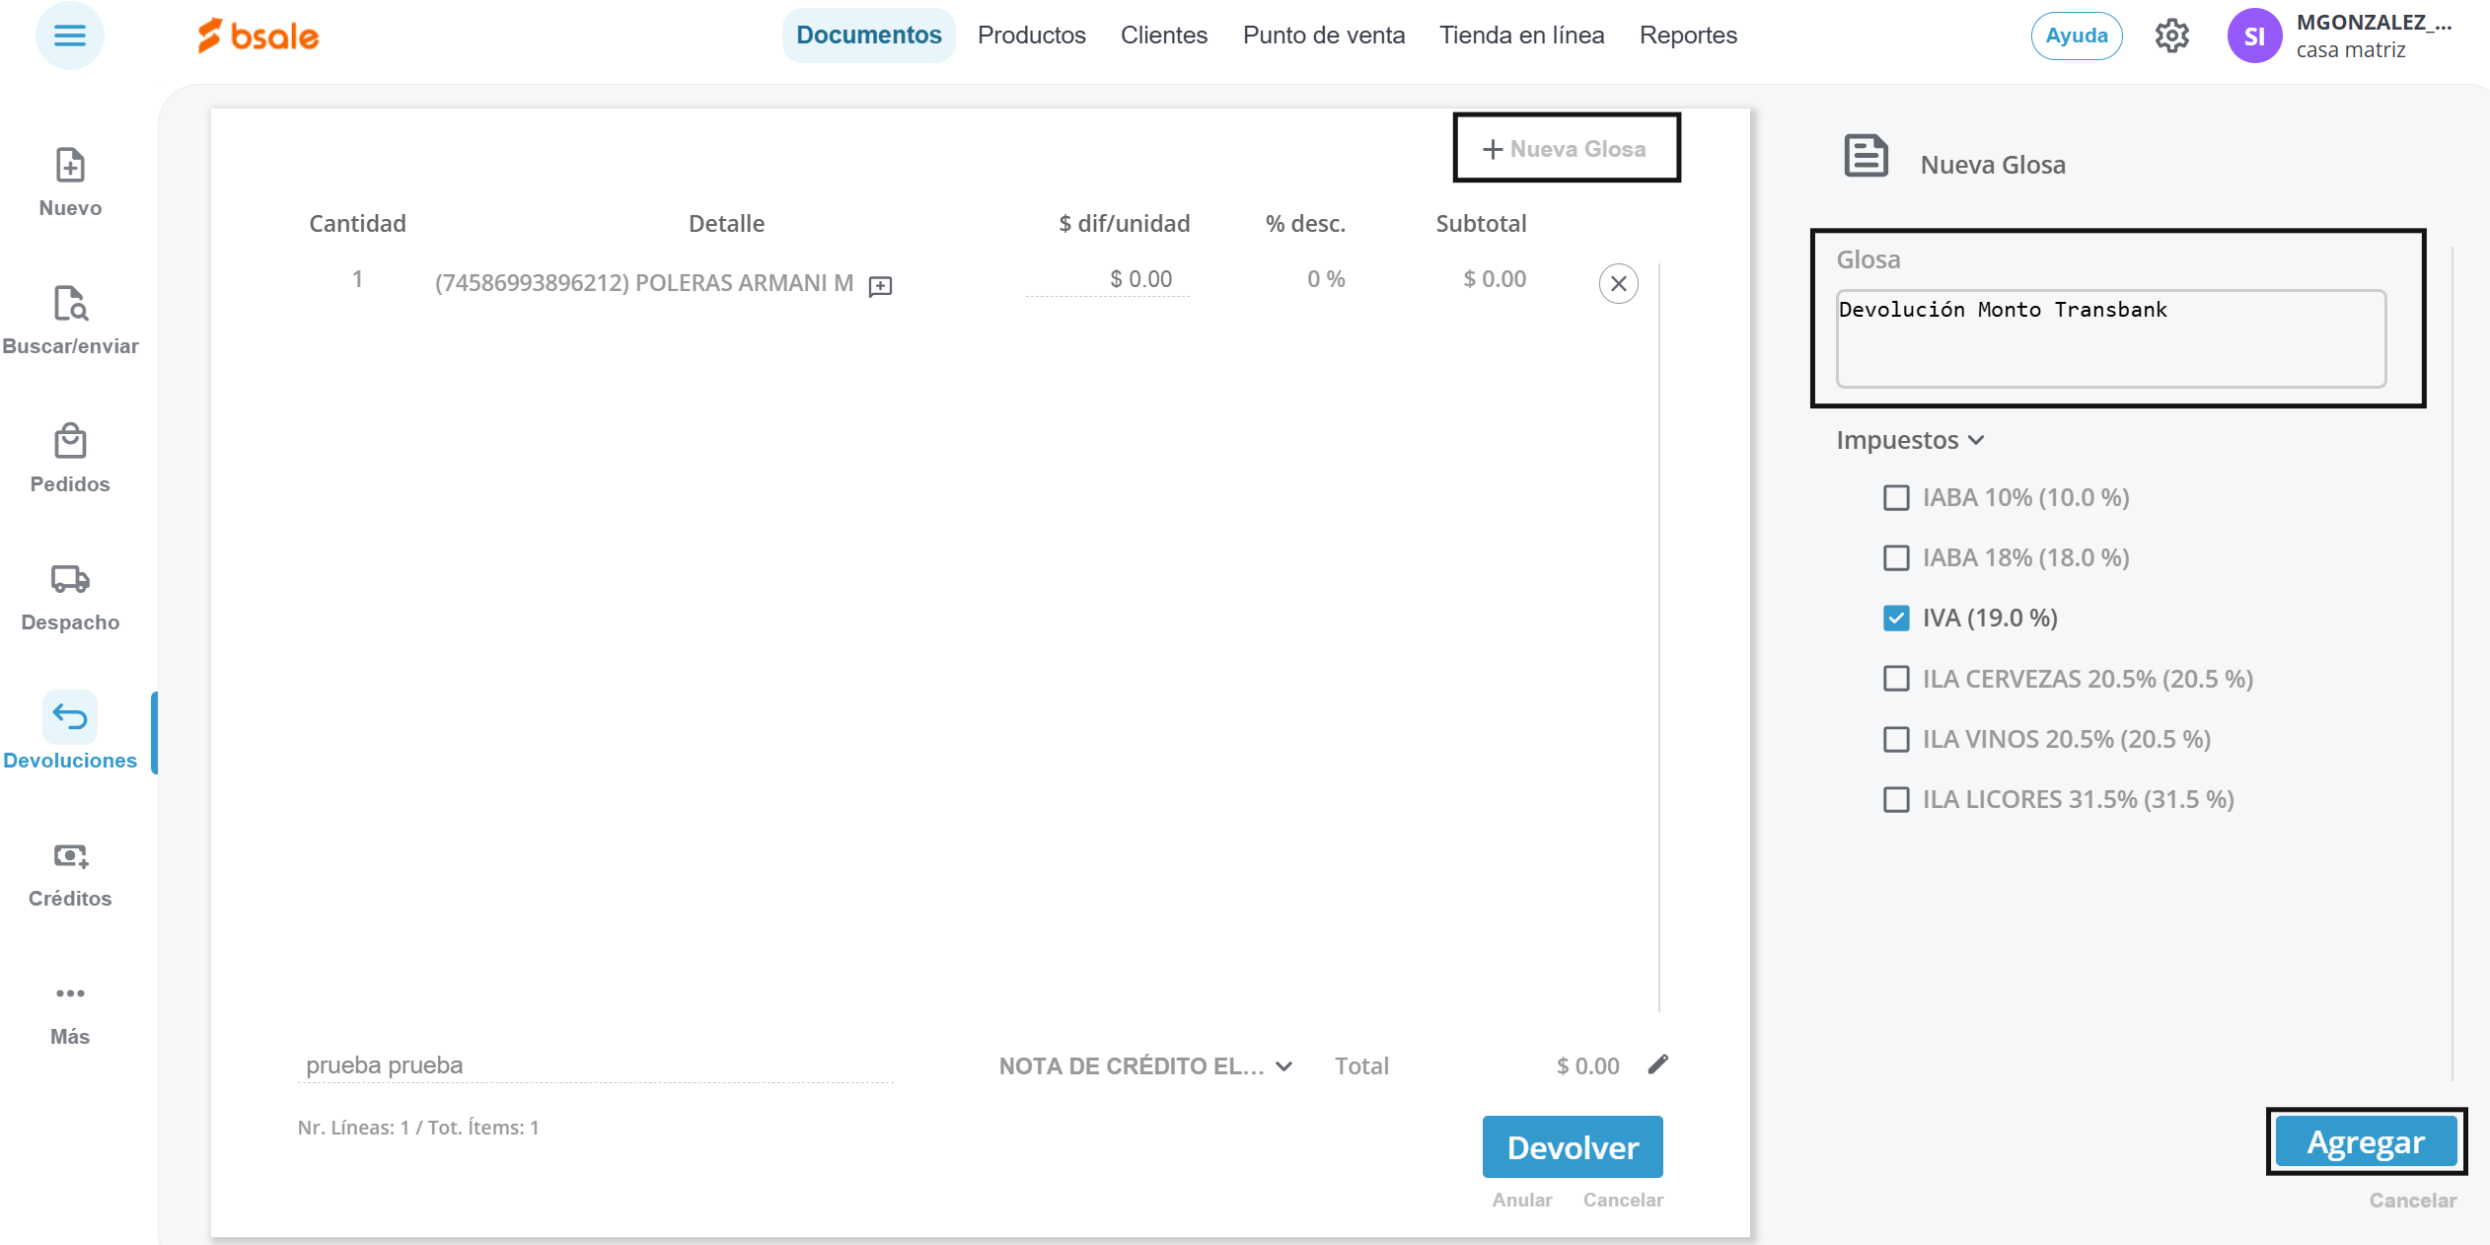
Task: Open Buscar/enviar in the sidebar
Action: pos(70,304)
